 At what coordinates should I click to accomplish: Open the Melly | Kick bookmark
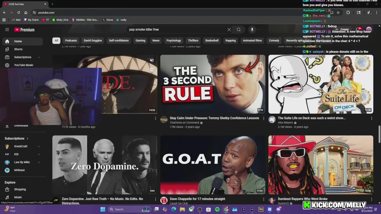pos(60,20)
